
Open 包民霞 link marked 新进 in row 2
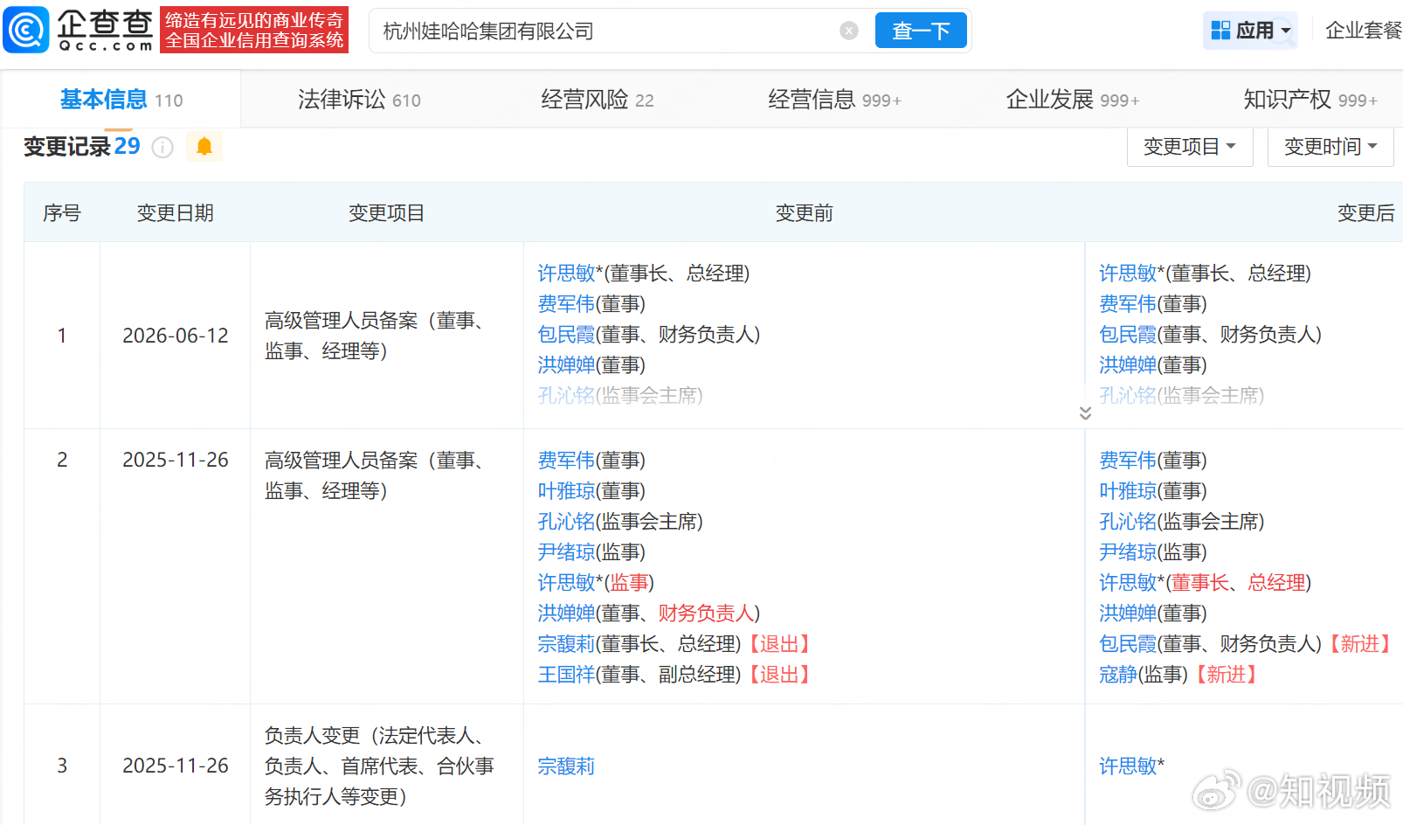click(x=1128, y=644)
